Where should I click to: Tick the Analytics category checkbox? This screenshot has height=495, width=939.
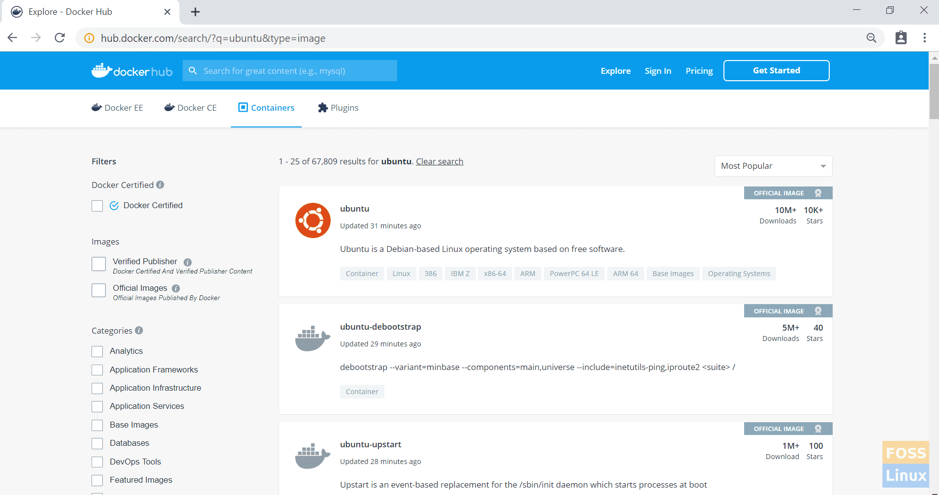point(97,351)
